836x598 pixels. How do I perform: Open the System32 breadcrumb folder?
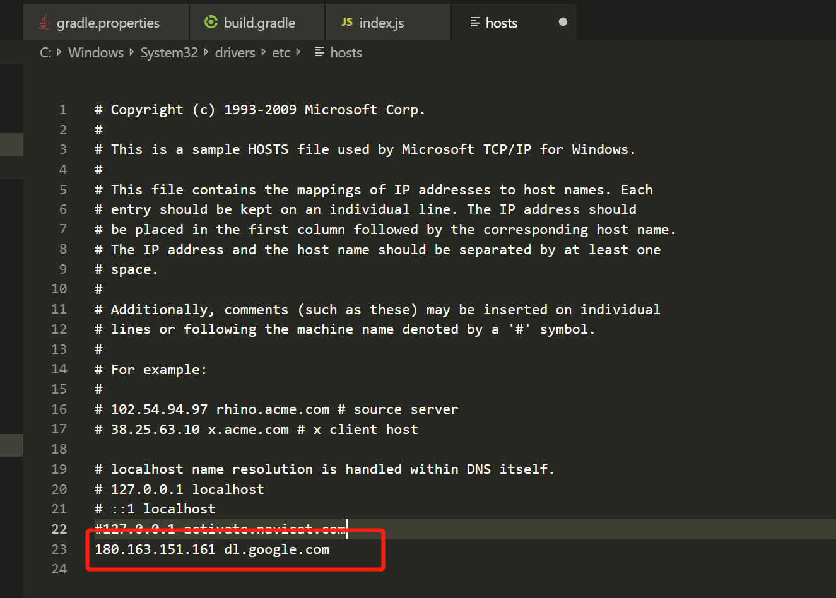coord(169,53)
